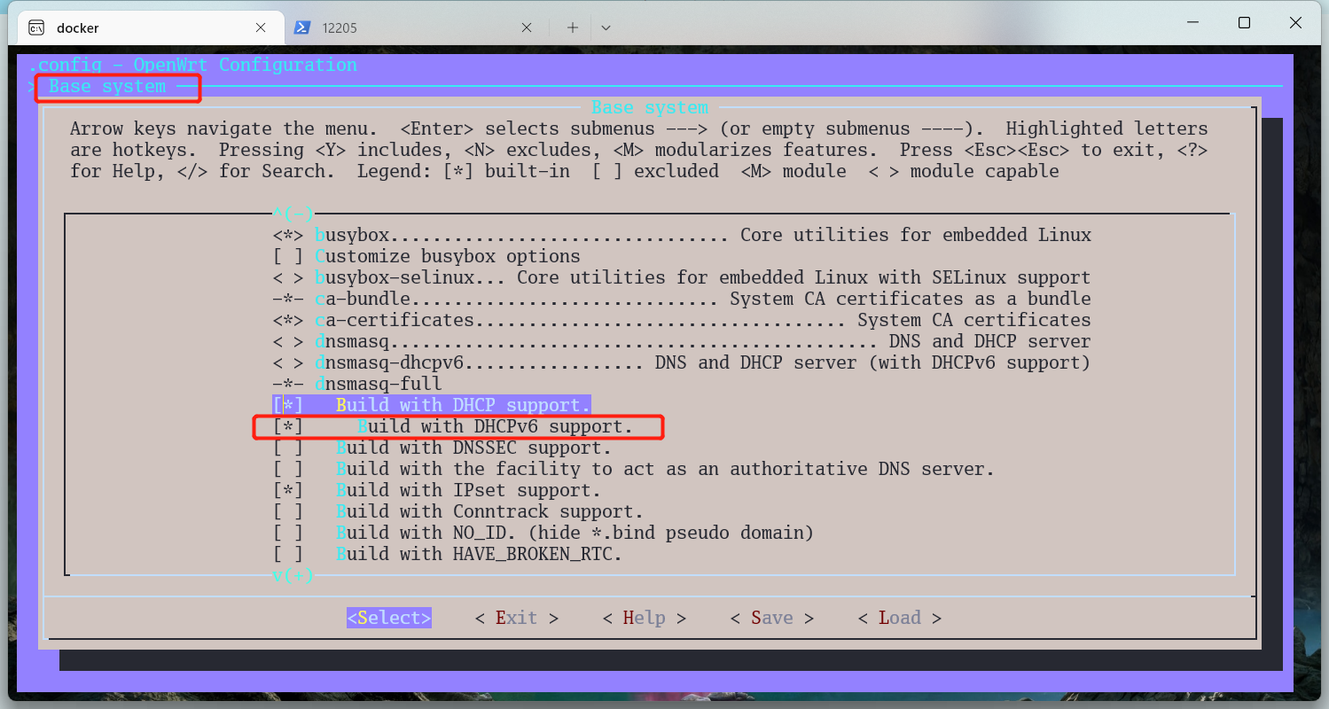The height and width of the screenshot is (709, 1329).
Task: Enable Build with Conntrack support option
Action: point(288,511)
